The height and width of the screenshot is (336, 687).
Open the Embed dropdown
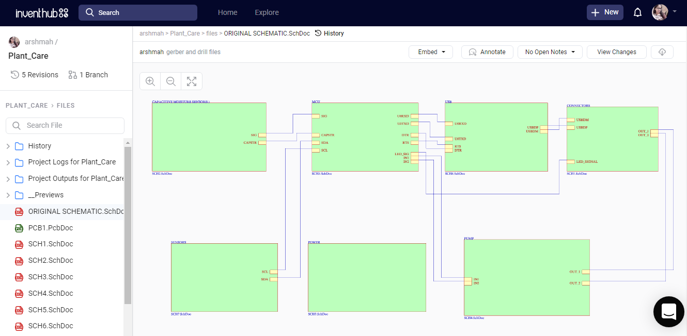(x=431, y=52)
